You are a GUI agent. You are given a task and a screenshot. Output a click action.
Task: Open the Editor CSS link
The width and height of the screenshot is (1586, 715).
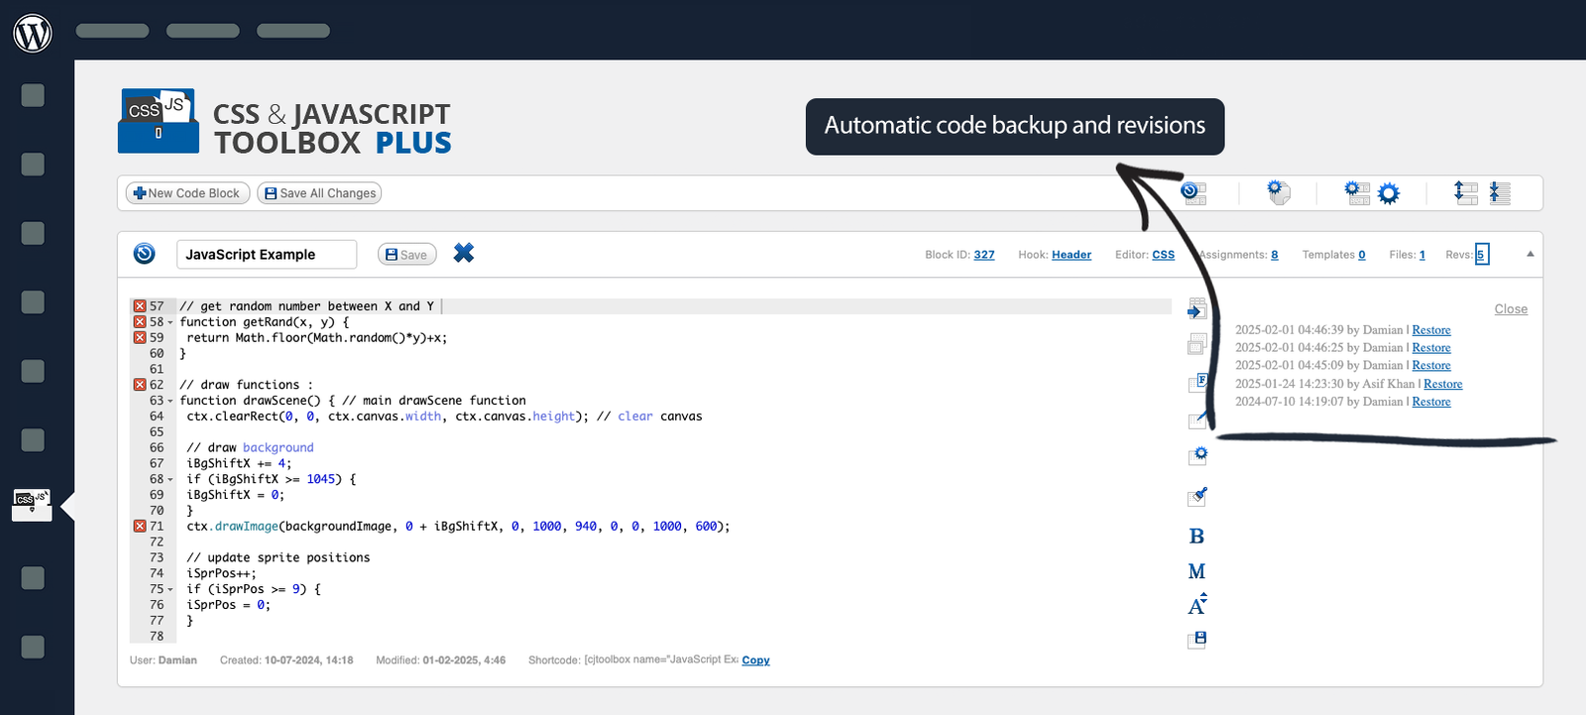(x=1164, y=255)
